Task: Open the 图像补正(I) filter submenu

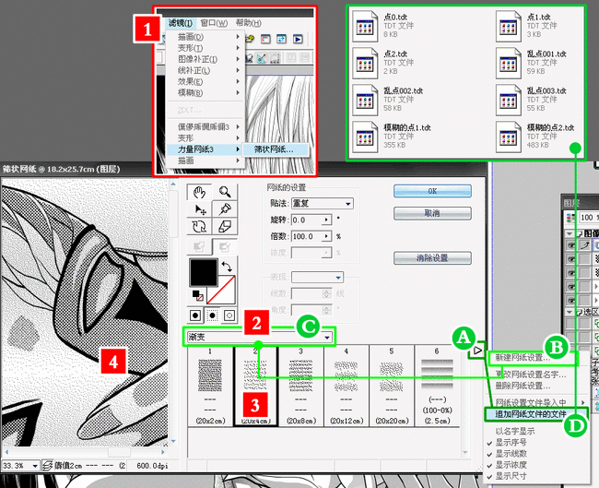Action: (x=205, y=59)
